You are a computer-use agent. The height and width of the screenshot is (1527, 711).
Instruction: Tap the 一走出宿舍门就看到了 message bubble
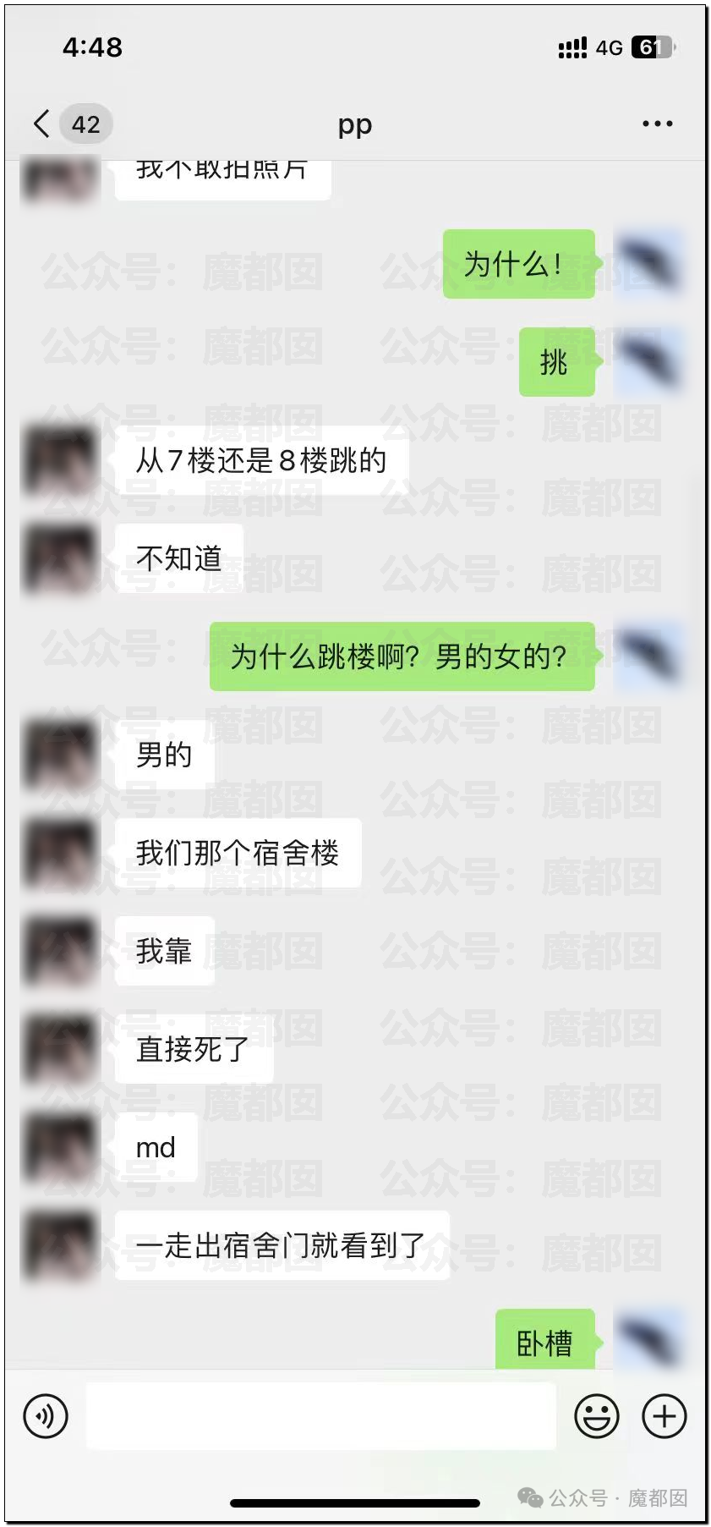click(x=282, y=1245)
